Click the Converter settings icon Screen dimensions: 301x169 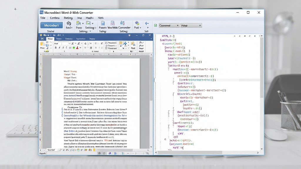(x=122, y=23)
